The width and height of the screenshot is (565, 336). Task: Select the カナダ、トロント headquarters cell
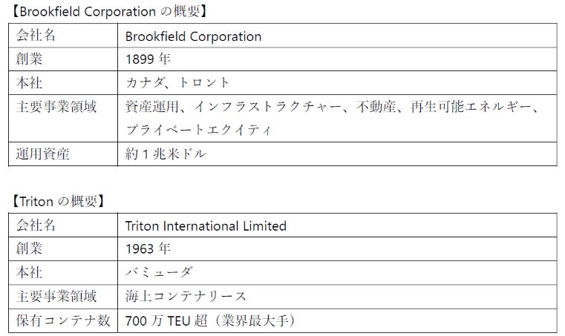pos(178,82)
